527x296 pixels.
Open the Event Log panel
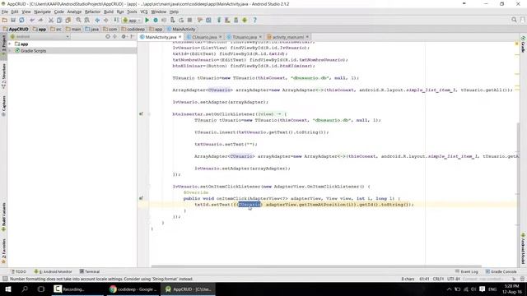pyautogui.click(x=467, y=271)
